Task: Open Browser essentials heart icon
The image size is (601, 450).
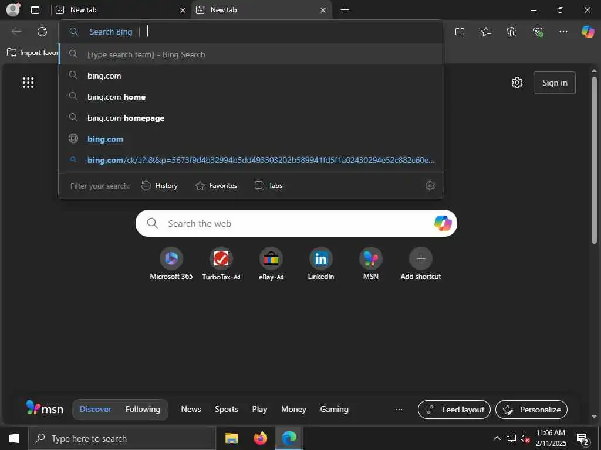Action: [538, 32]
